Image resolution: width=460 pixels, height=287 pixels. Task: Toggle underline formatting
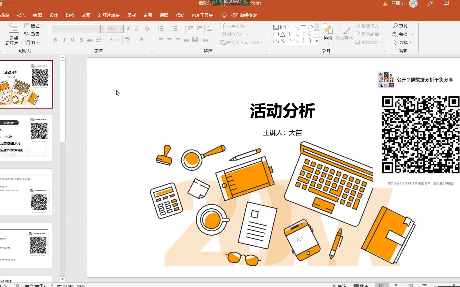pos(73,40)
